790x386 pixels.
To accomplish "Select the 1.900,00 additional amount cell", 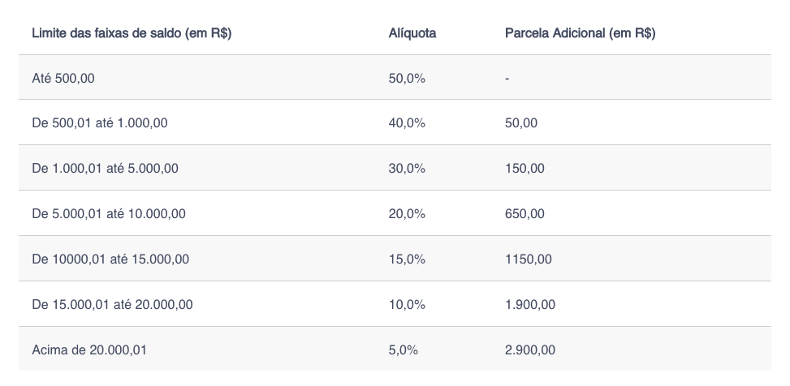I will (529, 305).
